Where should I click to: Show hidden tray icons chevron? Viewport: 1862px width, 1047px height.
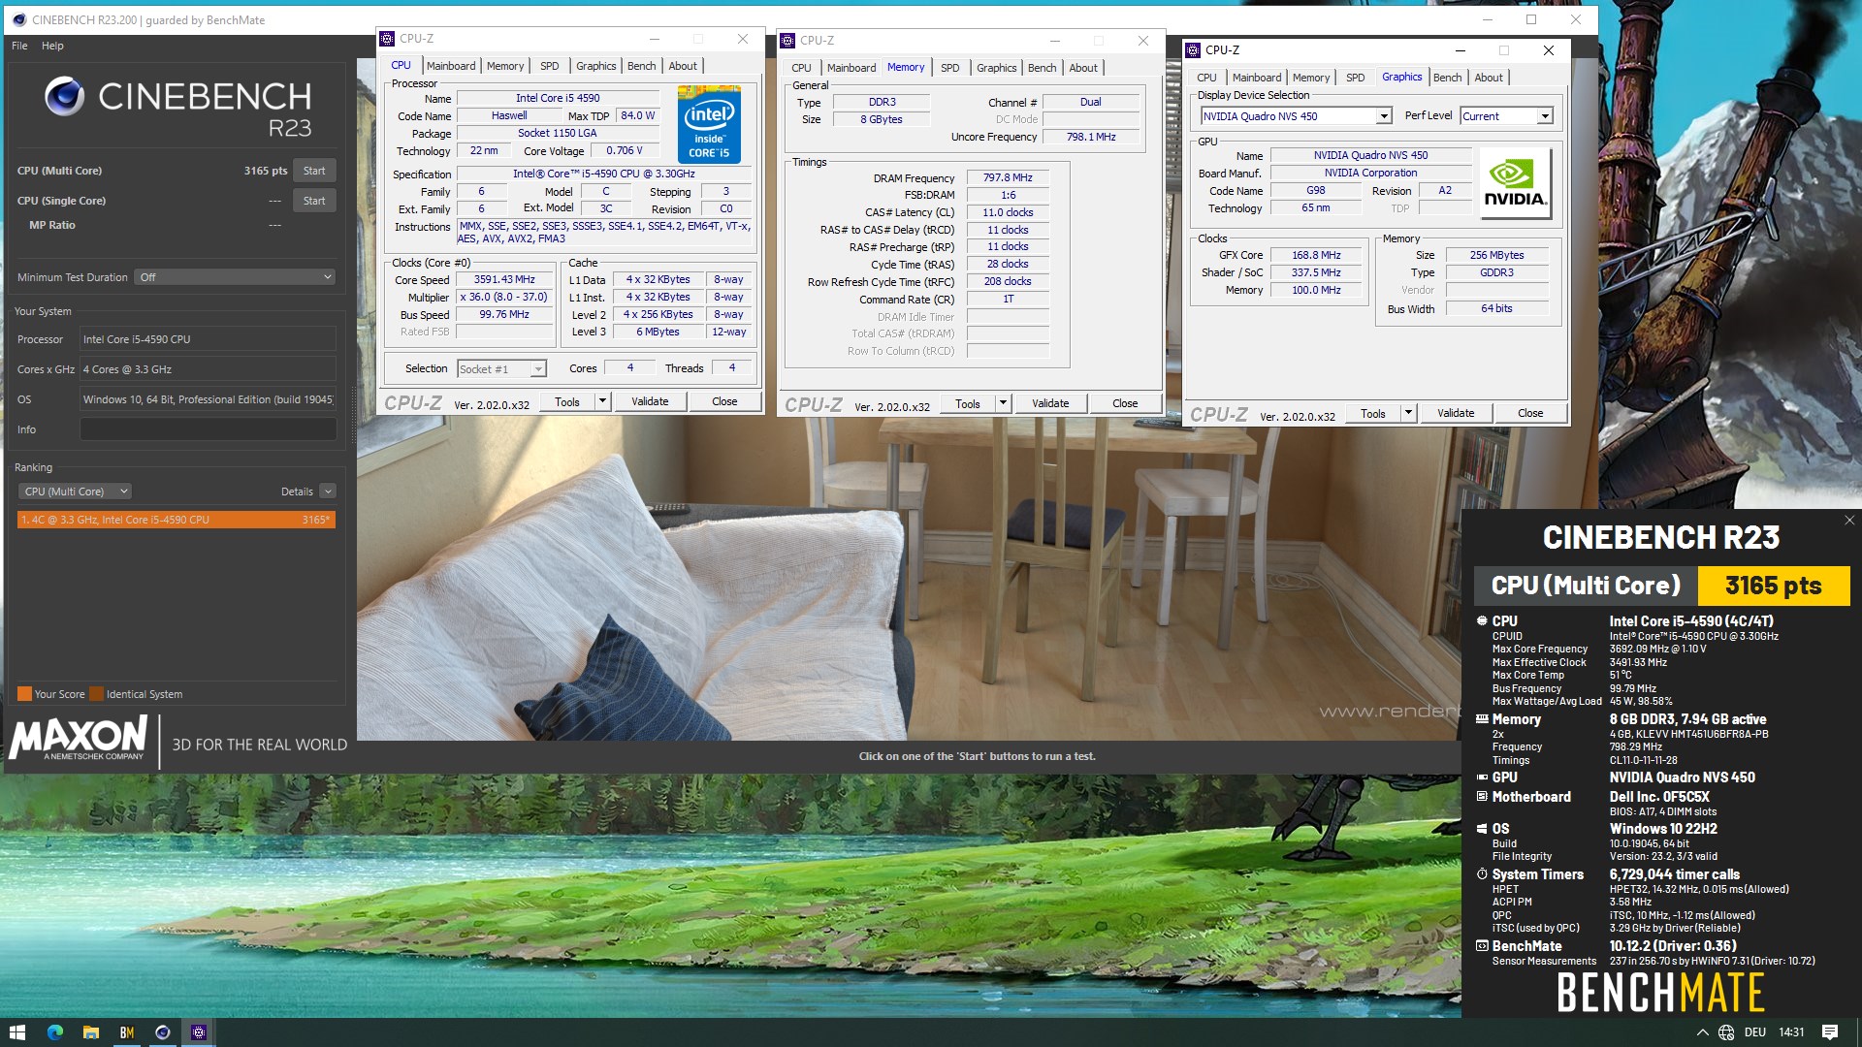pyautogui.click(x=1702, y=1032)
